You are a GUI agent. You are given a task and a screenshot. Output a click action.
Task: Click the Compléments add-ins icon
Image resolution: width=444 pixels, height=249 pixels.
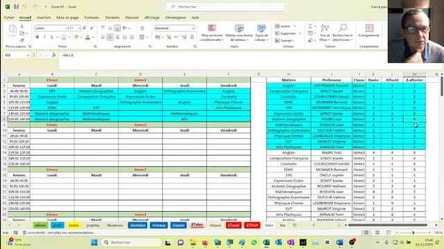pyautogui.click(x=369, y=30)
